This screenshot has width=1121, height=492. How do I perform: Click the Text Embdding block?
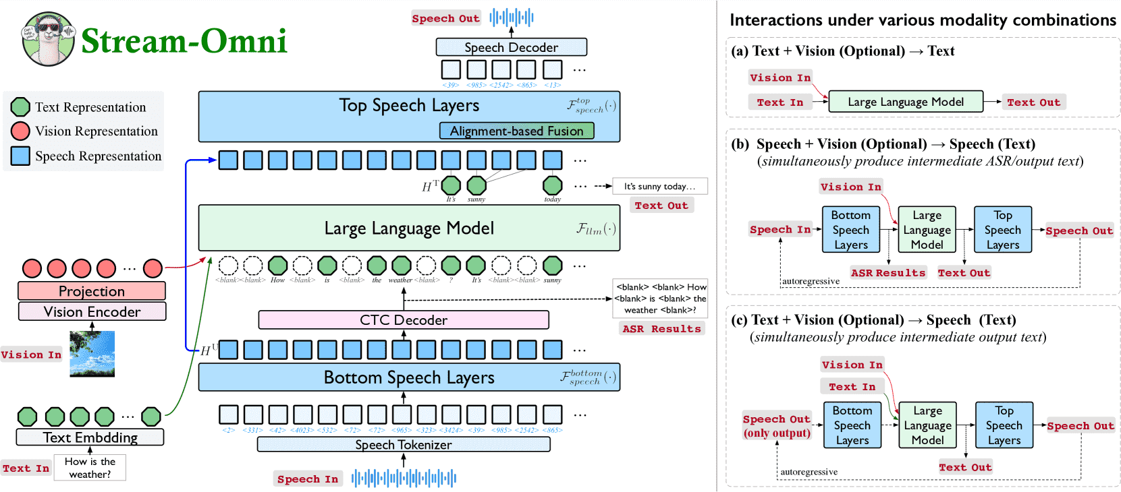[90, 437]
